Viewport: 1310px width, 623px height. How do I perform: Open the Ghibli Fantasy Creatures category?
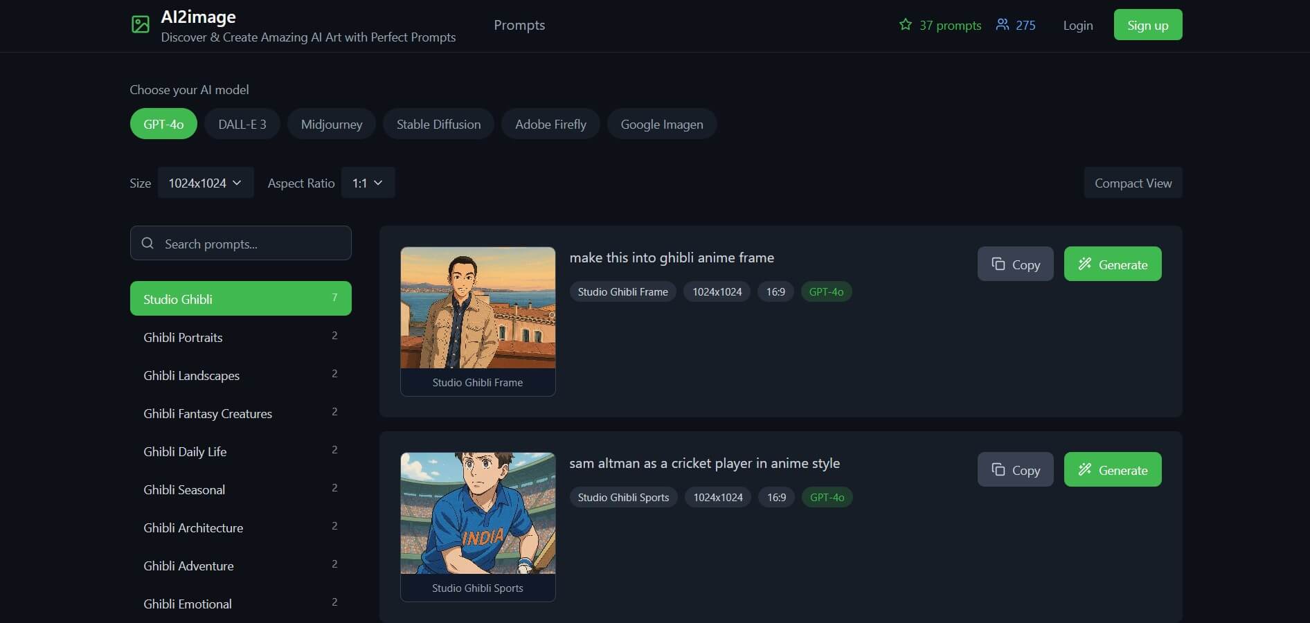click(241, 413)
